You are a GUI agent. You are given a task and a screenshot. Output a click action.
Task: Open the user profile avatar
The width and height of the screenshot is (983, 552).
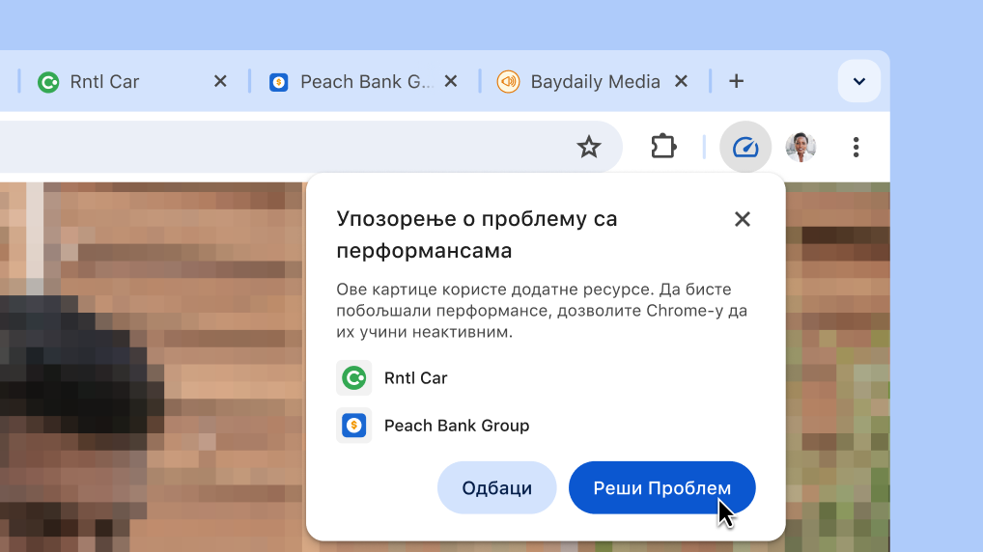tap(800, 148)
